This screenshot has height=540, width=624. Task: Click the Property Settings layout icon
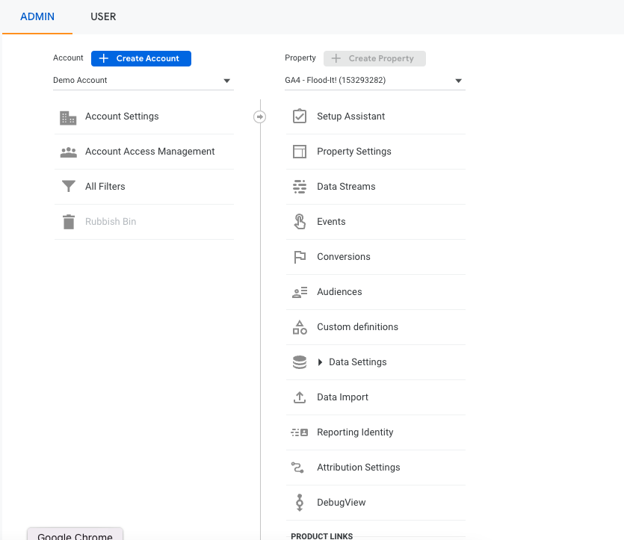(x=300, y=152)
